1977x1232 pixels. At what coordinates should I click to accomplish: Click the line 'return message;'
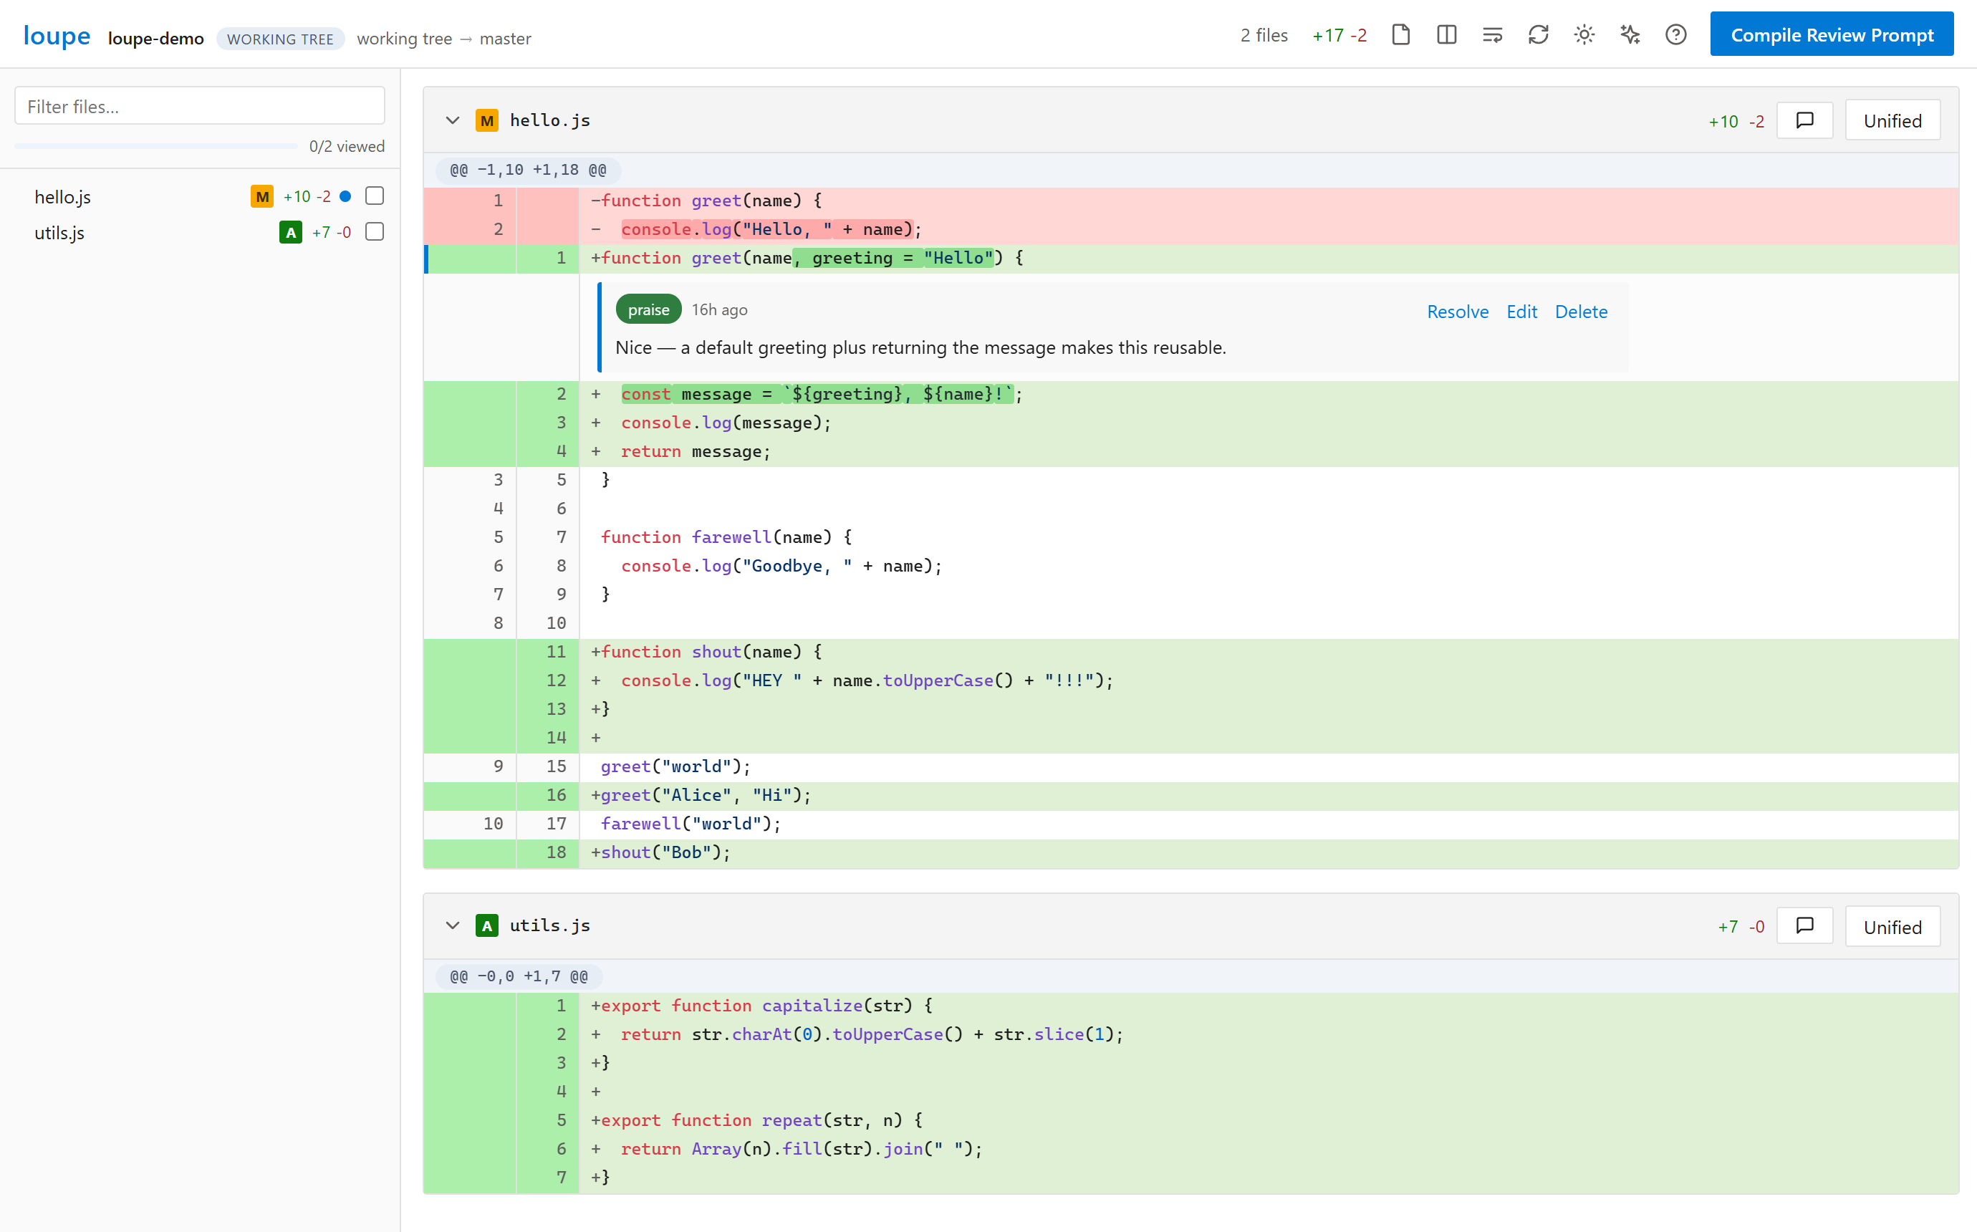(x=1191, y=451)
